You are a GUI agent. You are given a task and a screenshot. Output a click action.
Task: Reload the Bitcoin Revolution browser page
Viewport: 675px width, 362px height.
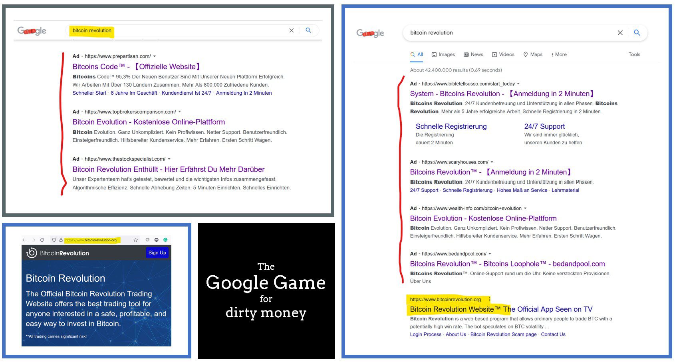(x=42, y=240)
